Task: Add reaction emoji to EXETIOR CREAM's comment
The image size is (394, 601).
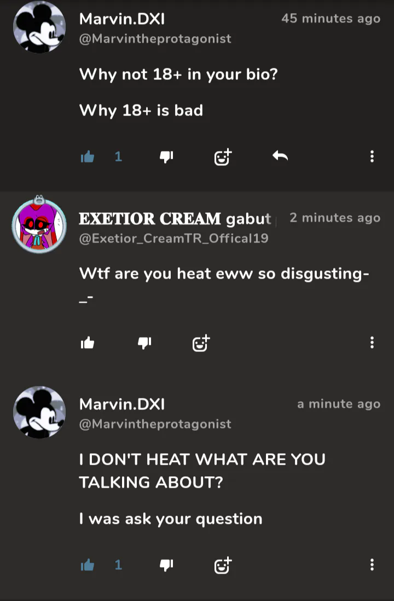Action: point(201,343)
